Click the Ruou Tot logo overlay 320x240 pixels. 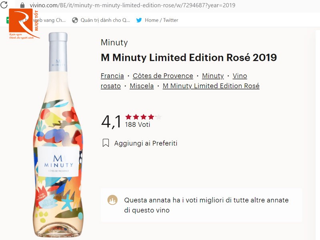click(24, 24)
